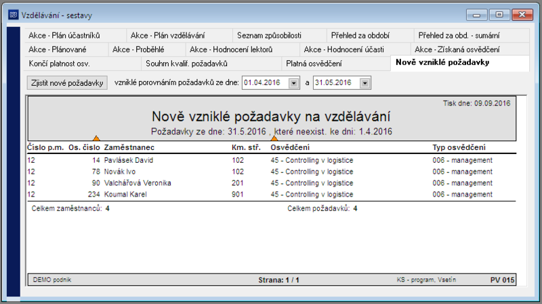
Task: Click the report title Nově vzniklé požadavky na vzdělávání
Action: click(271, 116)
